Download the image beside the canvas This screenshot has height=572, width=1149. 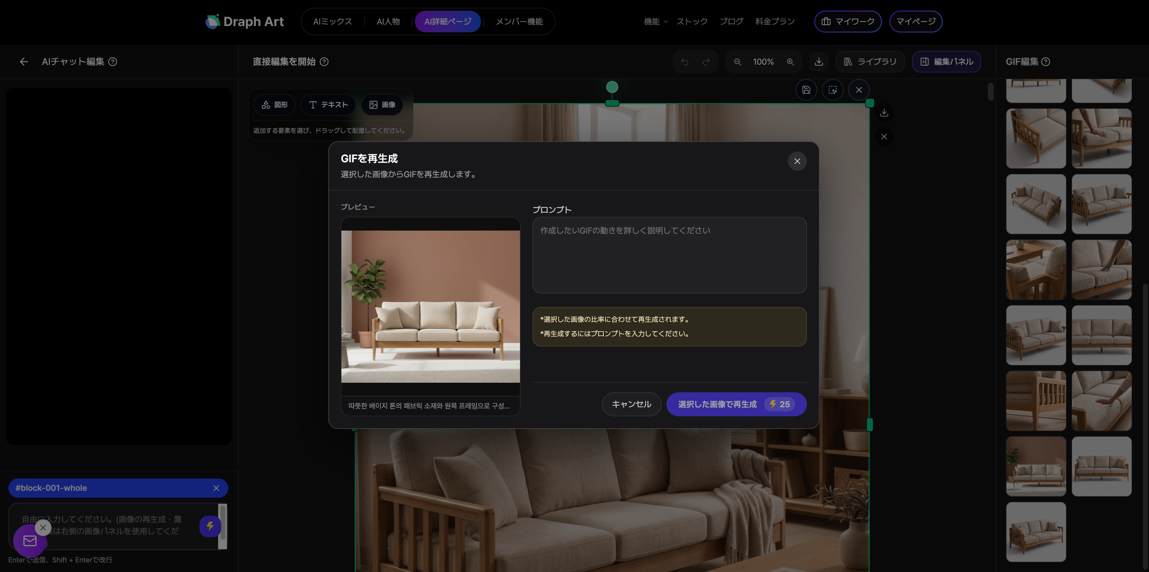pos(884,113)
